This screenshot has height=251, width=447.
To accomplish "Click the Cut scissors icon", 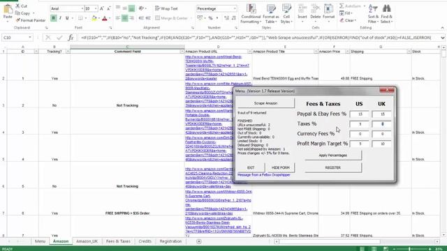I will pyautogui.click(x=17, y=6).
